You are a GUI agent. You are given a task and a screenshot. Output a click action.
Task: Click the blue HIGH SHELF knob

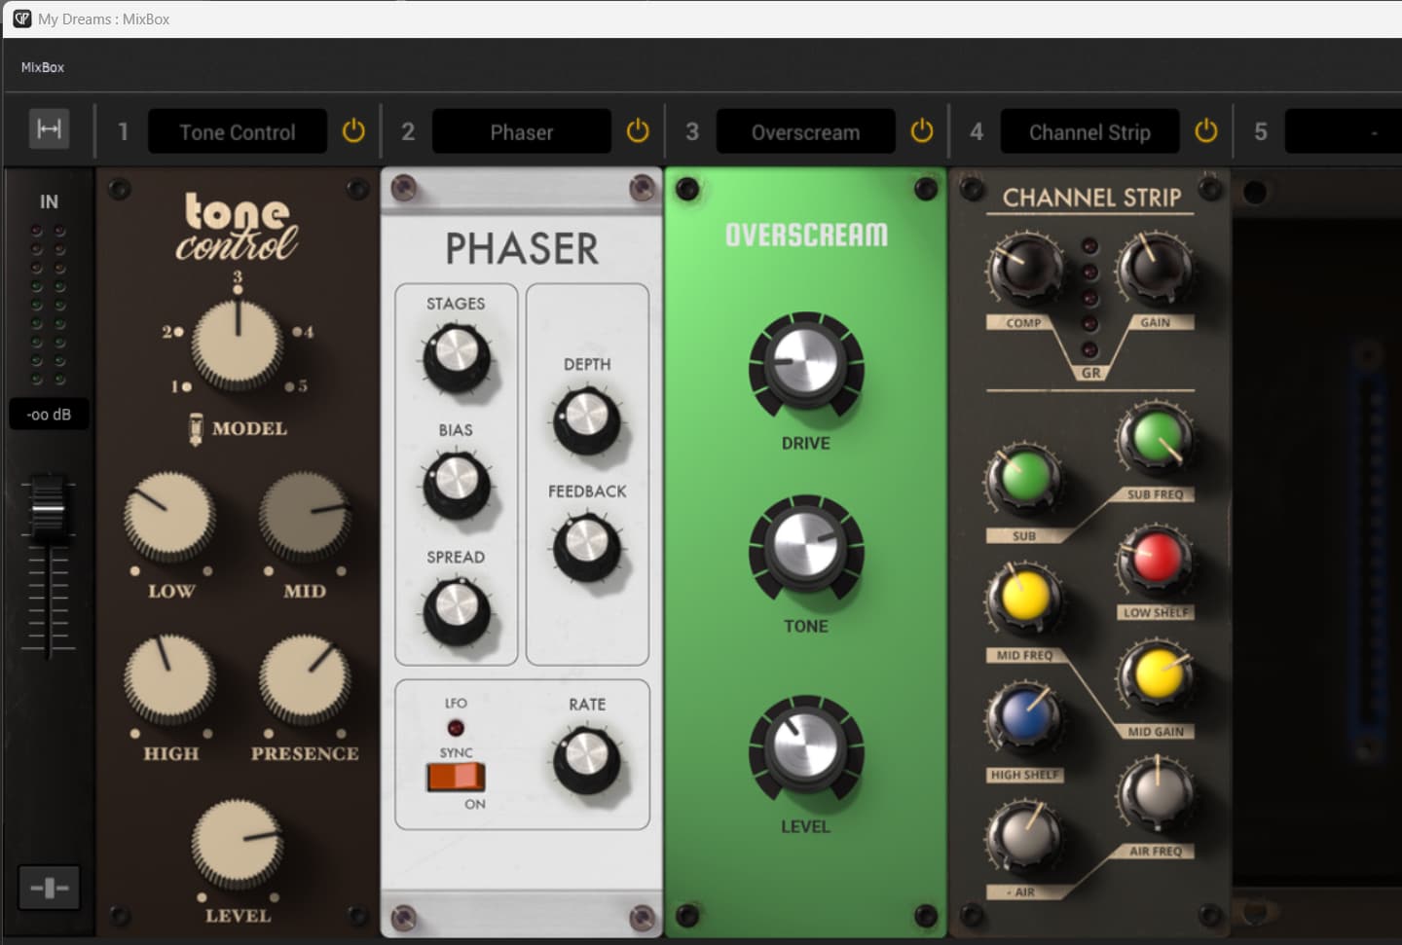pyautogui.click(x=1023, y=717)
